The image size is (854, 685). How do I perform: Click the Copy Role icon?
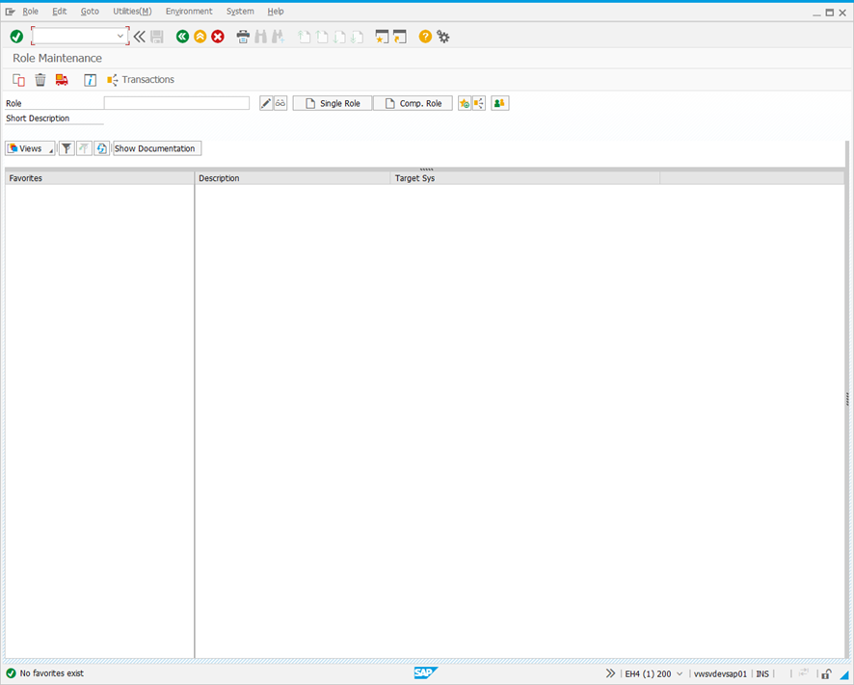(18, 80)
